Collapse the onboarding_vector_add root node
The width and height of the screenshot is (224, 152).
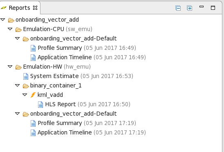pyautogui.click(x=3, y=20)
